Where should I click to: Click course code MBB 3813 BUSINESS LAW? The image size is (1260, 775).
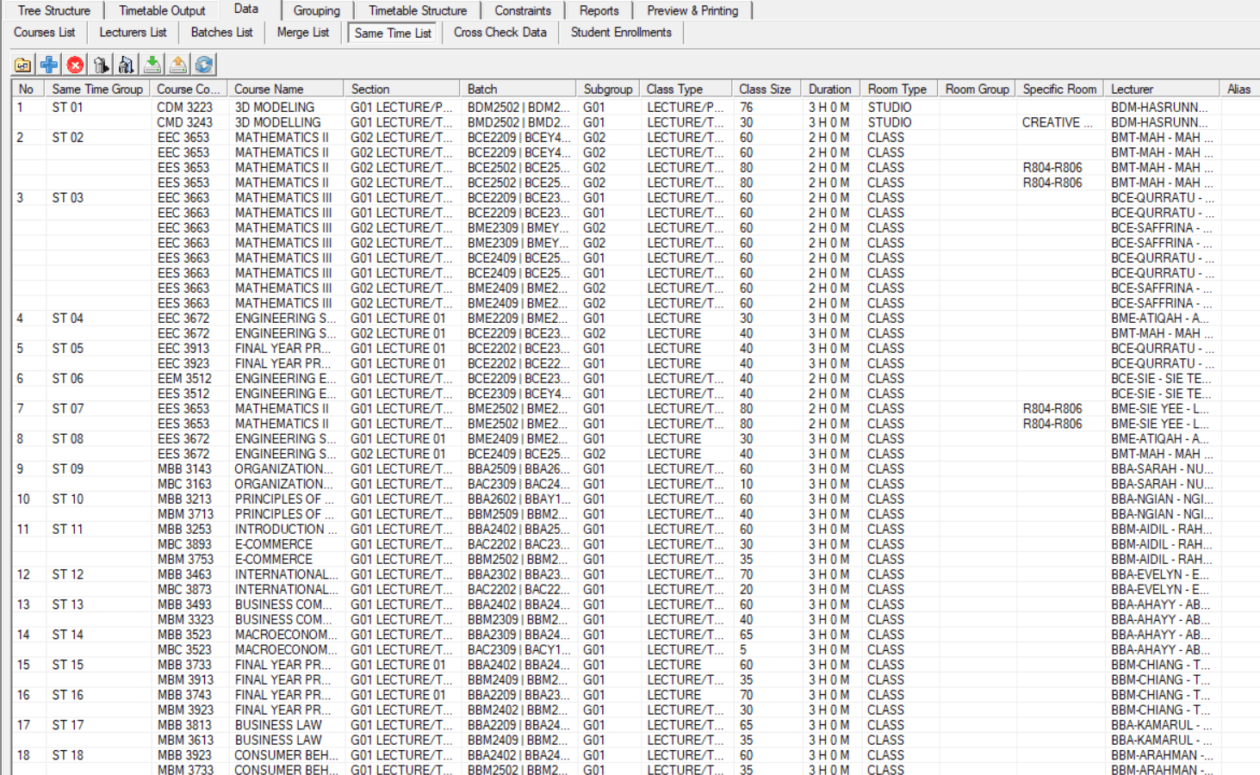184,725
